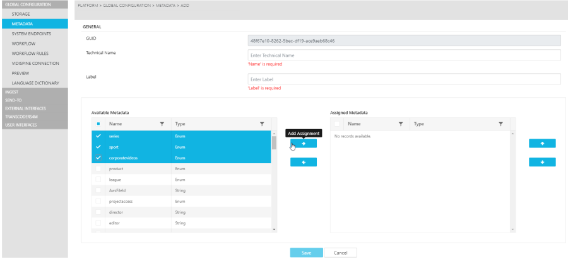Image resolution: width=568 pixels, height=259 pixels.
Task: Open filter for Available Metadata Name column
Action: (x=162, y=124)
